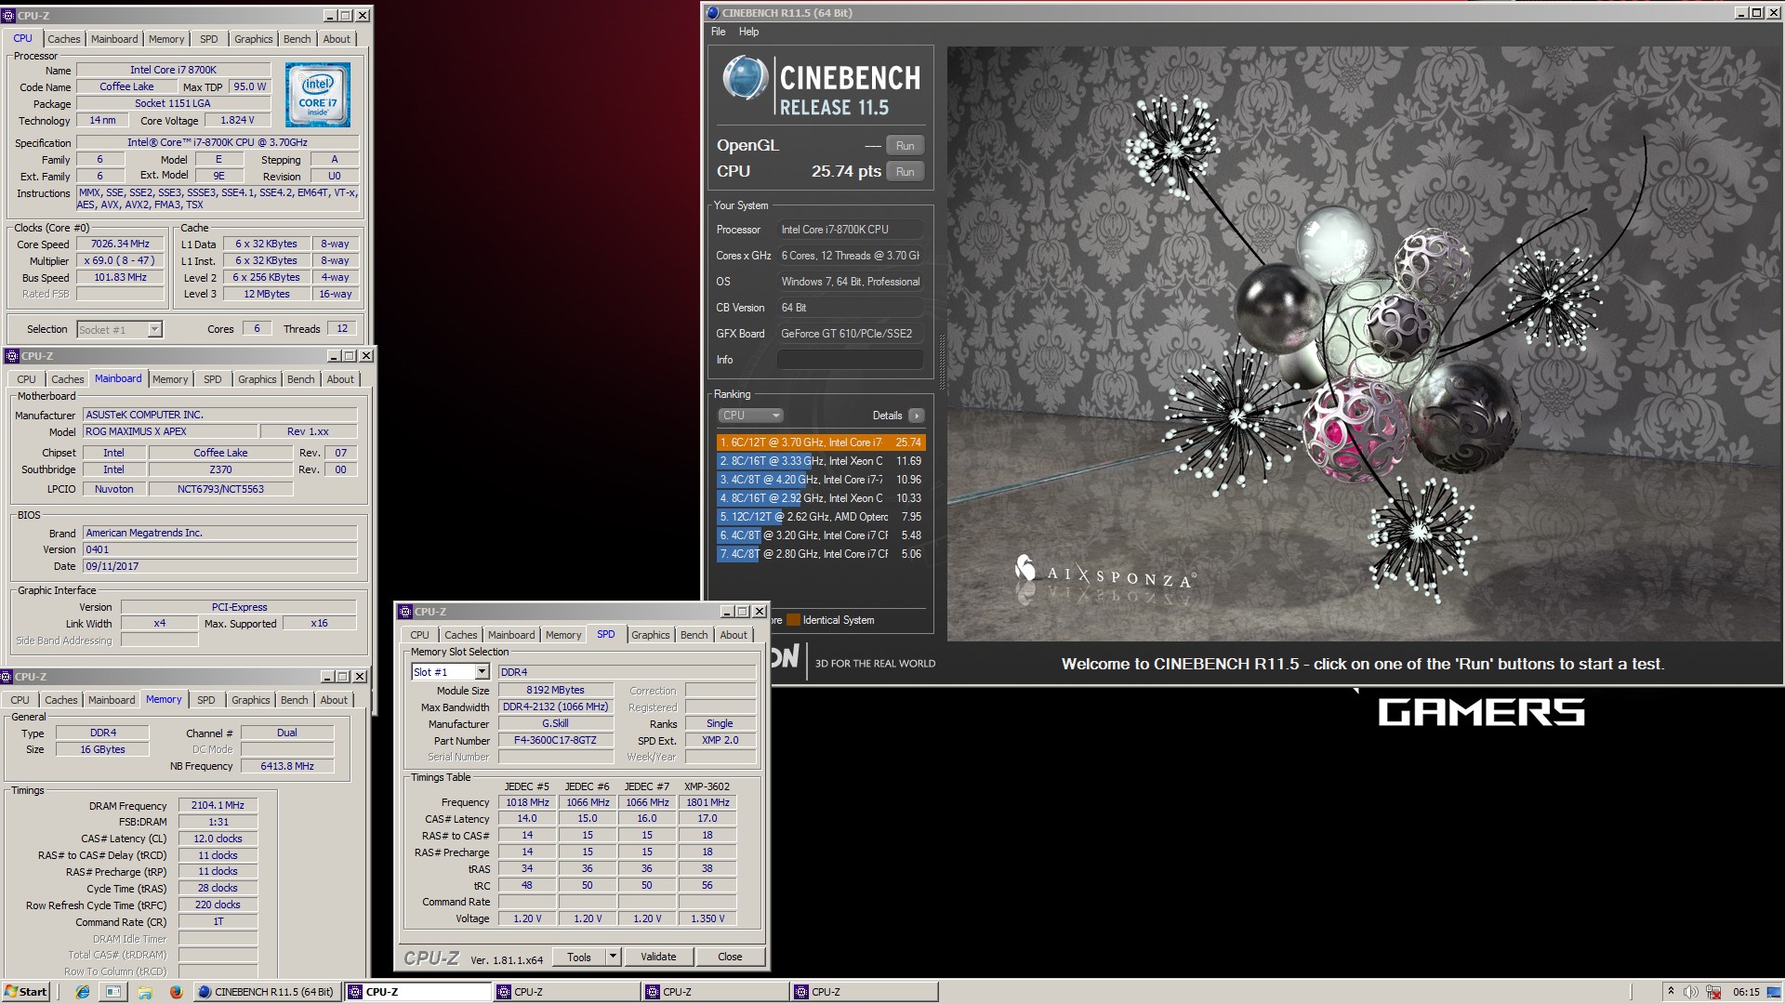Run the OpenGL benchmark
Image resolution: width=1785 pixels, height=1004 pixels.
click(x=905, y=146)
